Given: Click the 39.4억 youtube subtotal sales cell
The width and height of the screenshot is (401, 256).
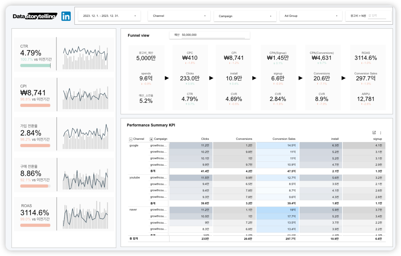Looking at the screenshot, I should [277, 203].
